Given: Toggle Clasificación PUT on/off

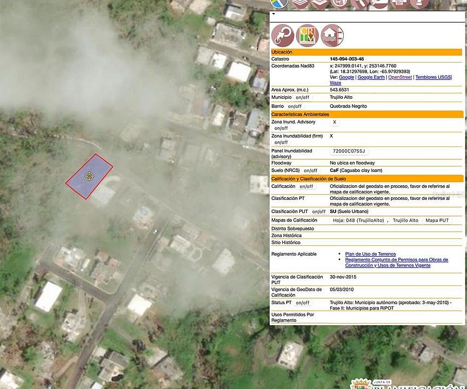Looking at the screenshot, I should [319, 212].
